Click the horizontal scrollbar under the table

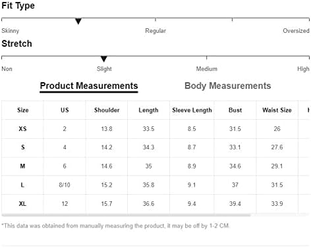tap(126, 215)
